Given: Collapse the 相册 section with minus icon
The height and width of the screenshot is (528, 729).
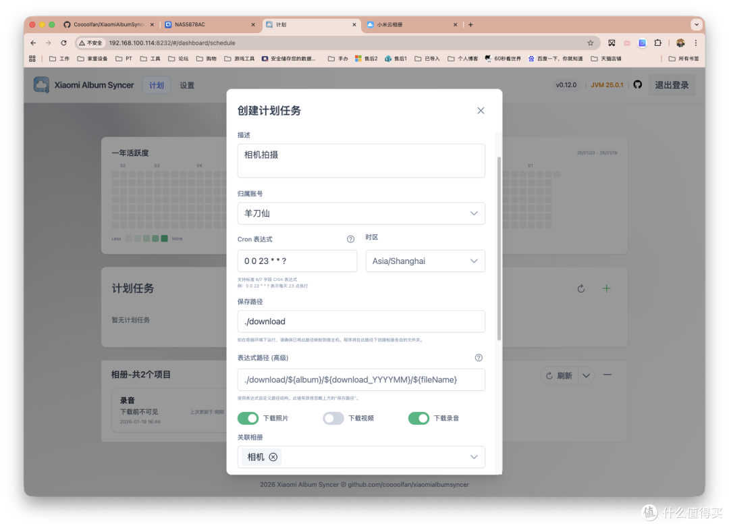Looking at the screenshot, I should tap(607, 375).
